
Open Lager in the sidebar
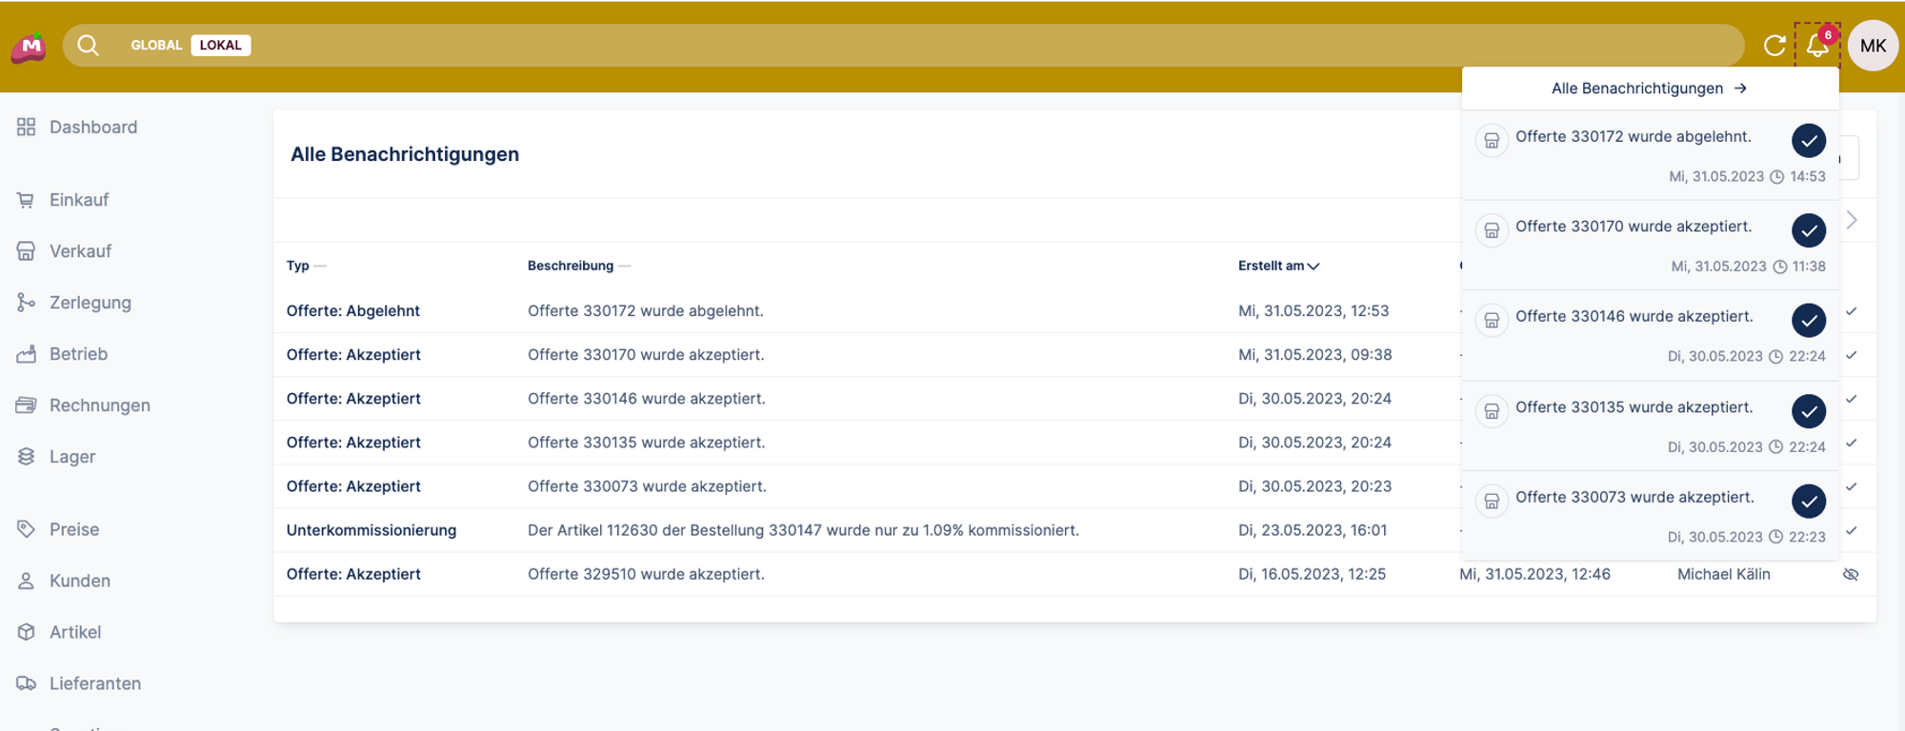71,457
